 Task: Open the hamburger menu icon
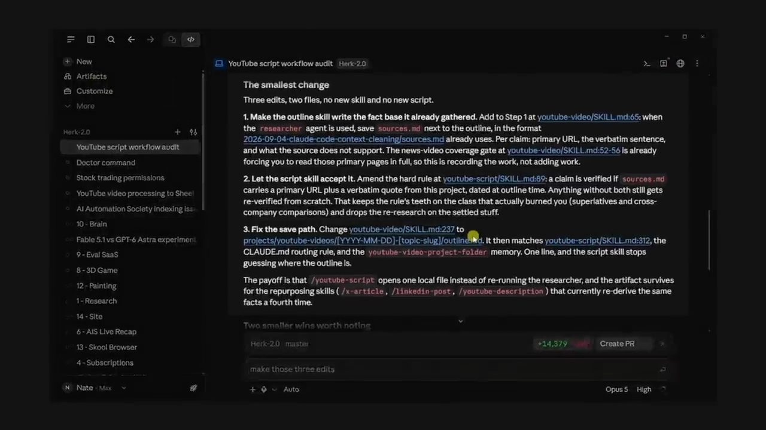71,39
